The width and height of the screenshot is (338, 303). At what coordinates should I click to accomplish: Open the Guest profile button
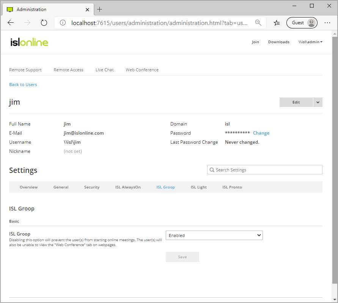302,23
